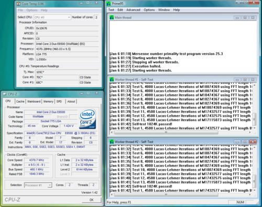262x207 pixels.
Task: Click the Core #1 temperature 68C field
Action: pos(57,82)
